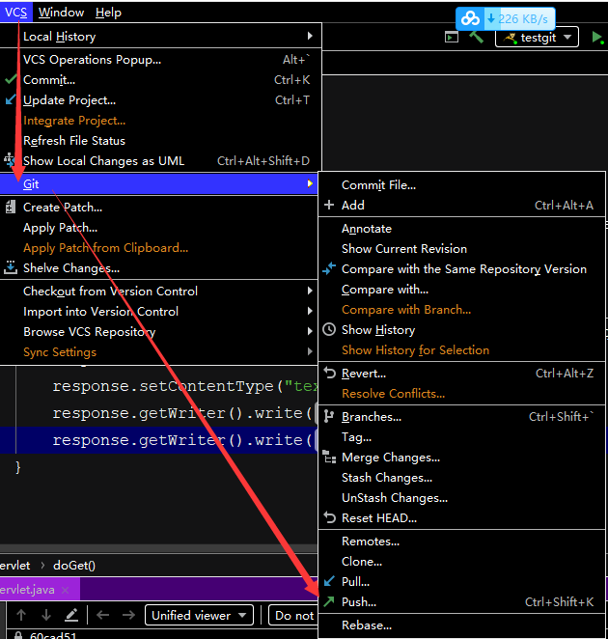608x639 pixels.
Task: Select UnStash Changes...
Action: 461,498
